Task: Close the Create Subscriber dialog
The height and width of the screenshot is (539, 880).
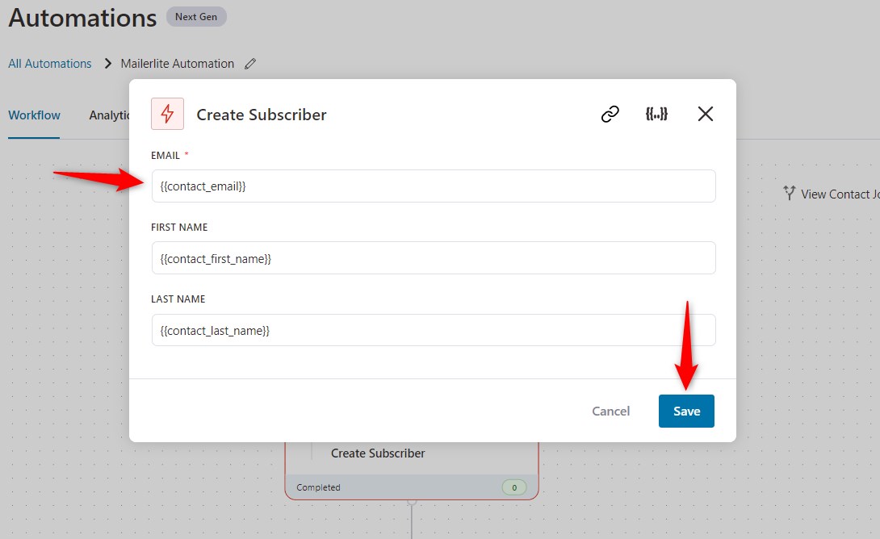Action: tap(706, 114)
